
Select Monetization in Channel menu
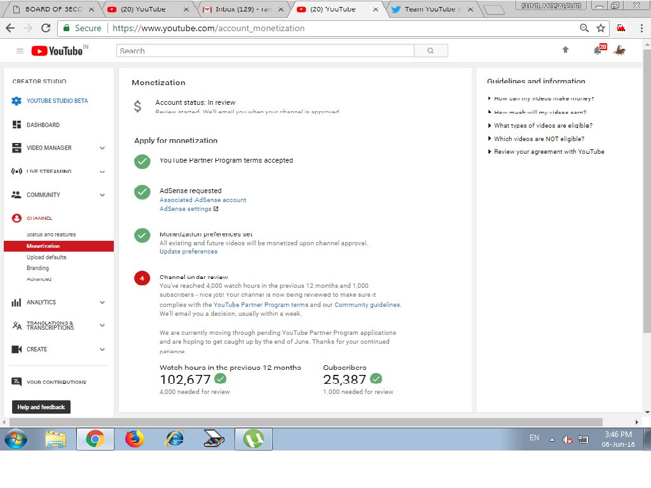(58, 246)
